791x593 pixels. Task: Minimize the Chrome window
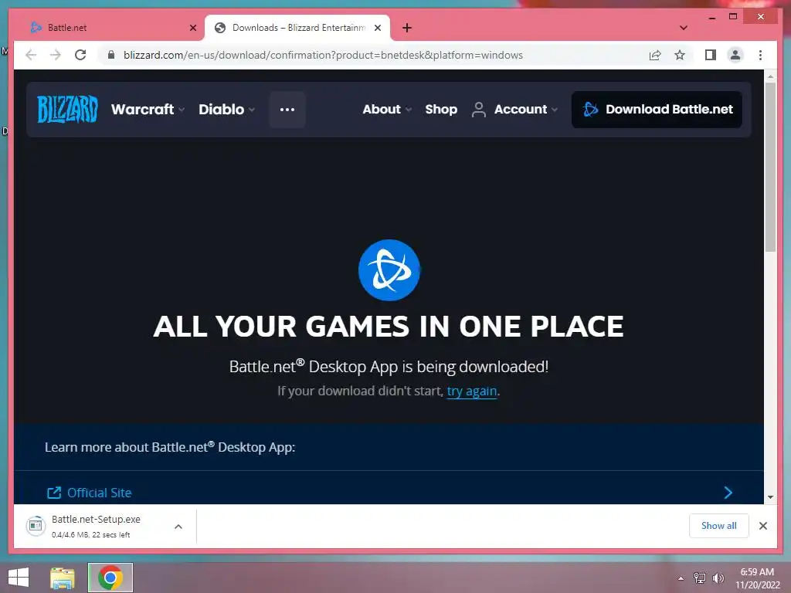point(711,17)
